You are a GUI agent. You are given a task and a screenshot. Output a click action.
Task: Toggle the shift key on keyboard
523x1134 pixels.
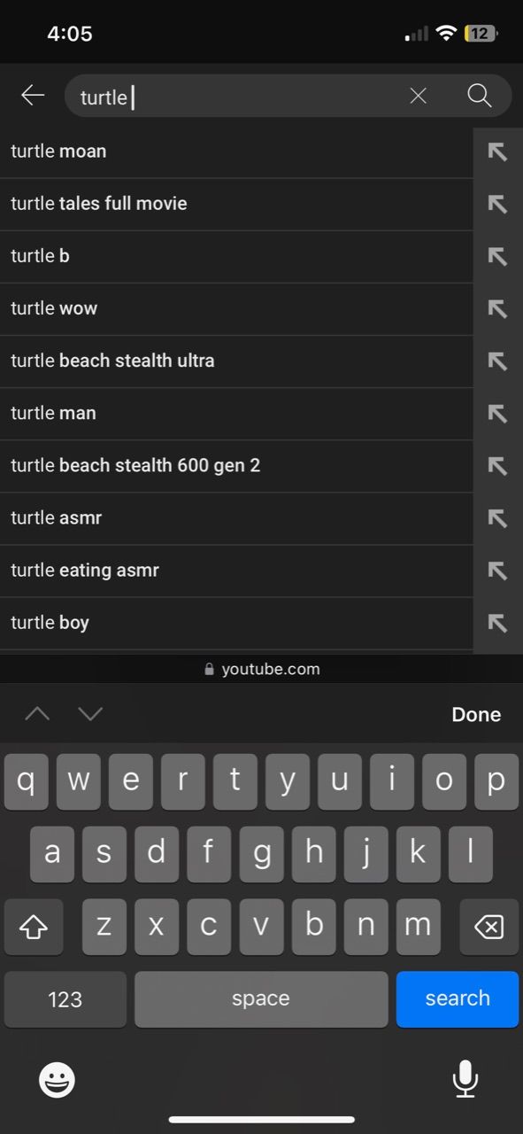click(34, 928)
